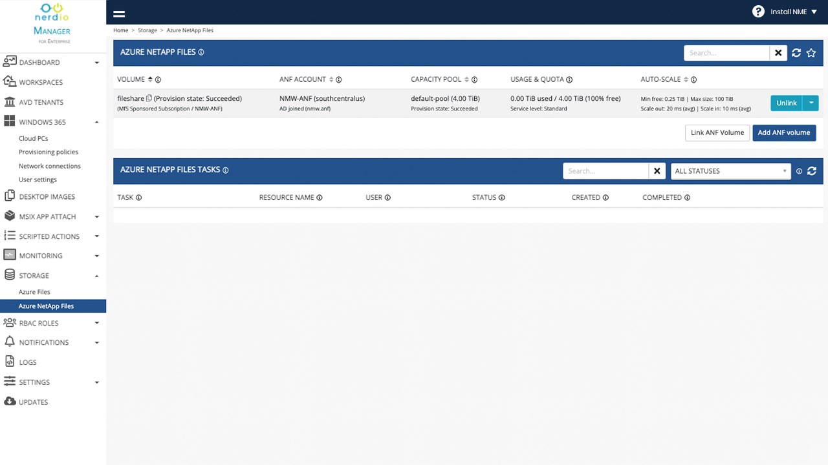Open the Unlink button dropdown arrow

[811, 103]
